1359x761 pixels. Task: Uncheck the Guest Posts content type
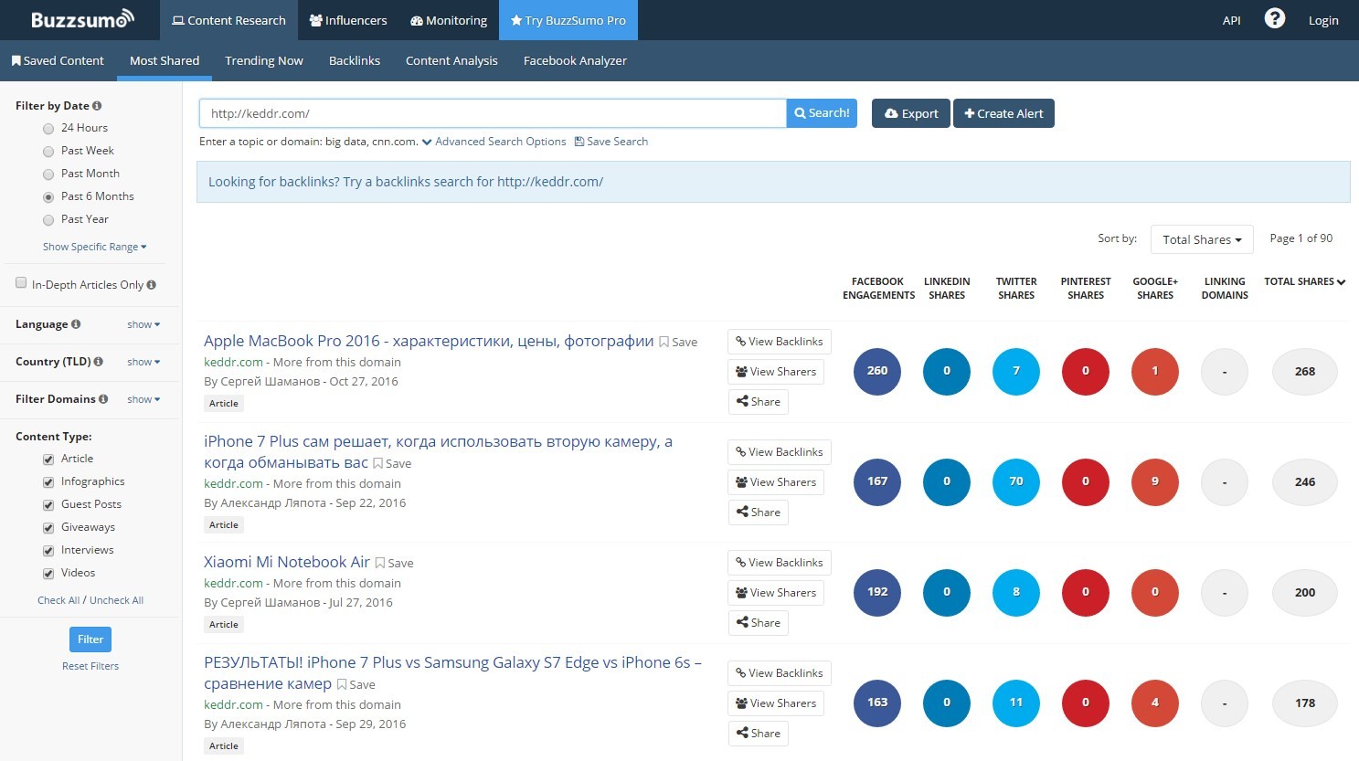pos(48,505)
